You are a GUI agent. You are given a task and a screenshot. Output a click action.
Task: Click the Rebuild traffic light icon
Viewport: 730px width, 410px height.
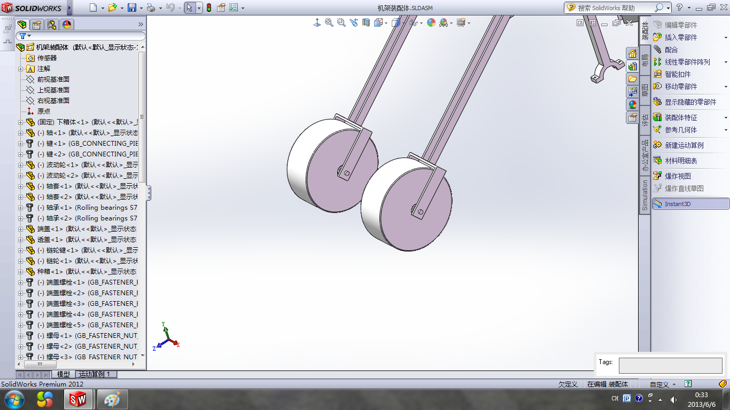[208, 7]
